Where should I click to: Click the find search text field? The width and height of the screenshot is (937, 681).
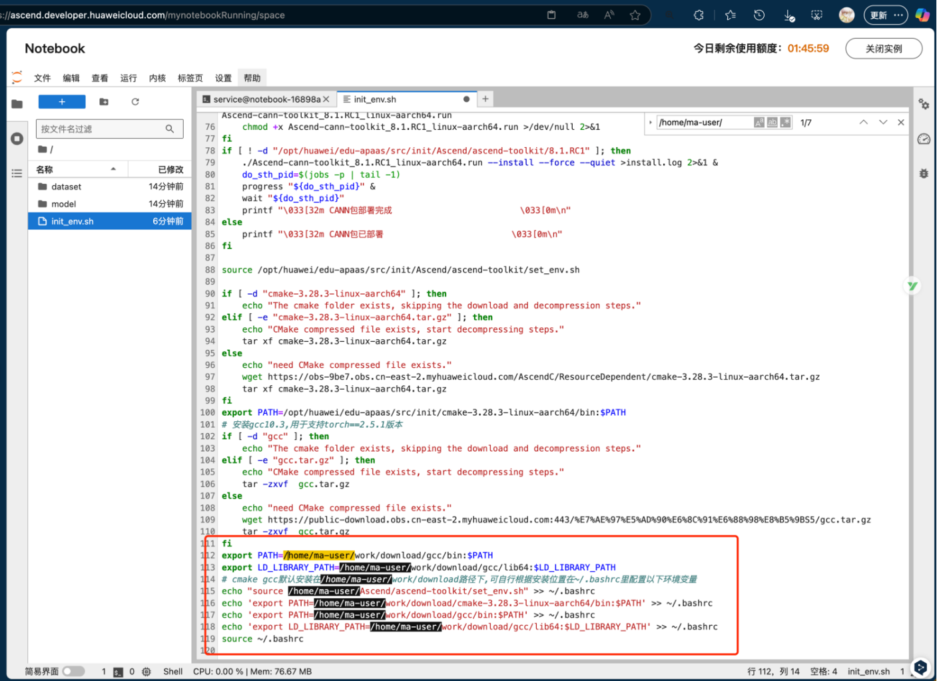point(705,122)
